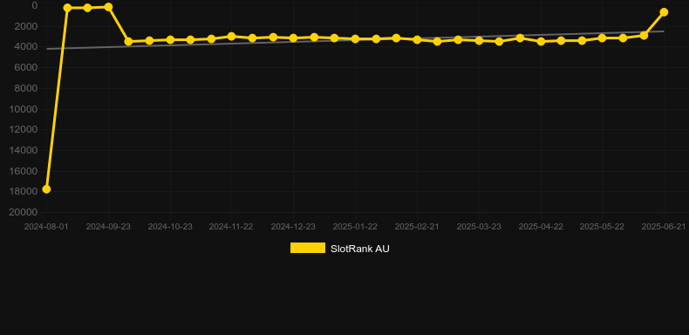The width and height of the screenshot is (689, 335).
Task: Select the data point above 2025-05-22
Action: (602, 38)
